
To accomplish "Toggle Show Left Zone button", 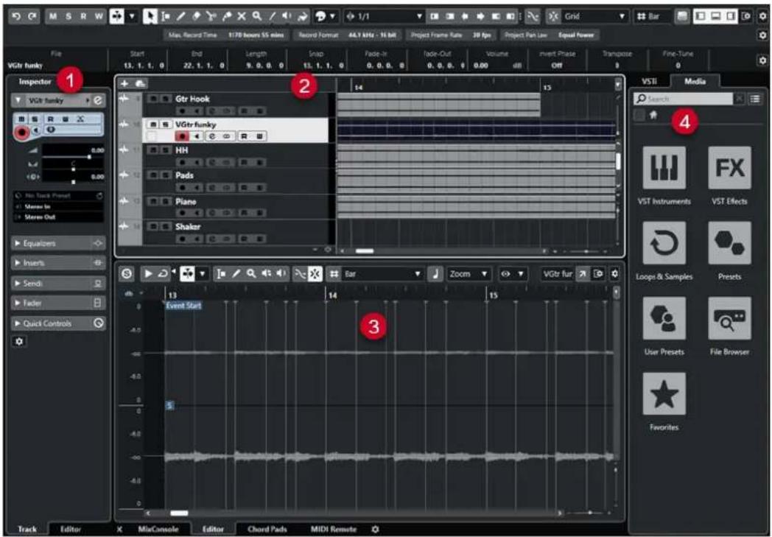I will tap(700, 16).
